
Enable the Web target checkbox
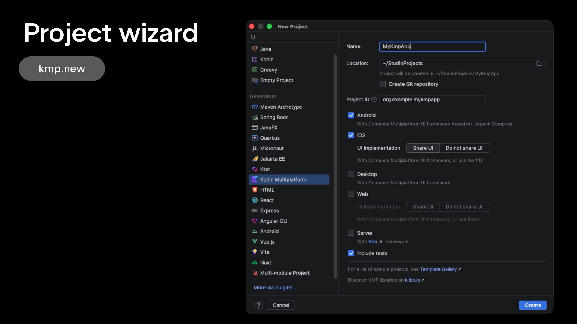[351, 194]
